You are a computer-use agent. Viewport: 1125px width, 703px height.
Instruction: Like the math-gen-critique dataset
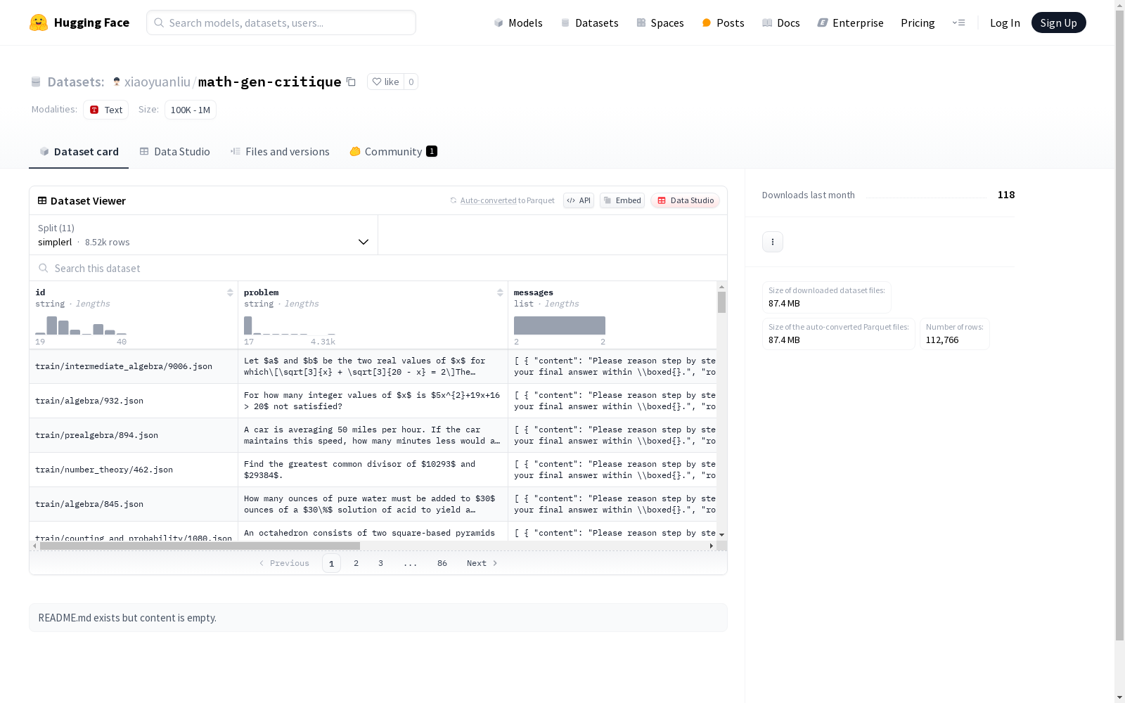[385, 82]
